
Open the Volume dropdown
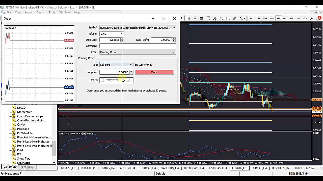click(122, 34)
